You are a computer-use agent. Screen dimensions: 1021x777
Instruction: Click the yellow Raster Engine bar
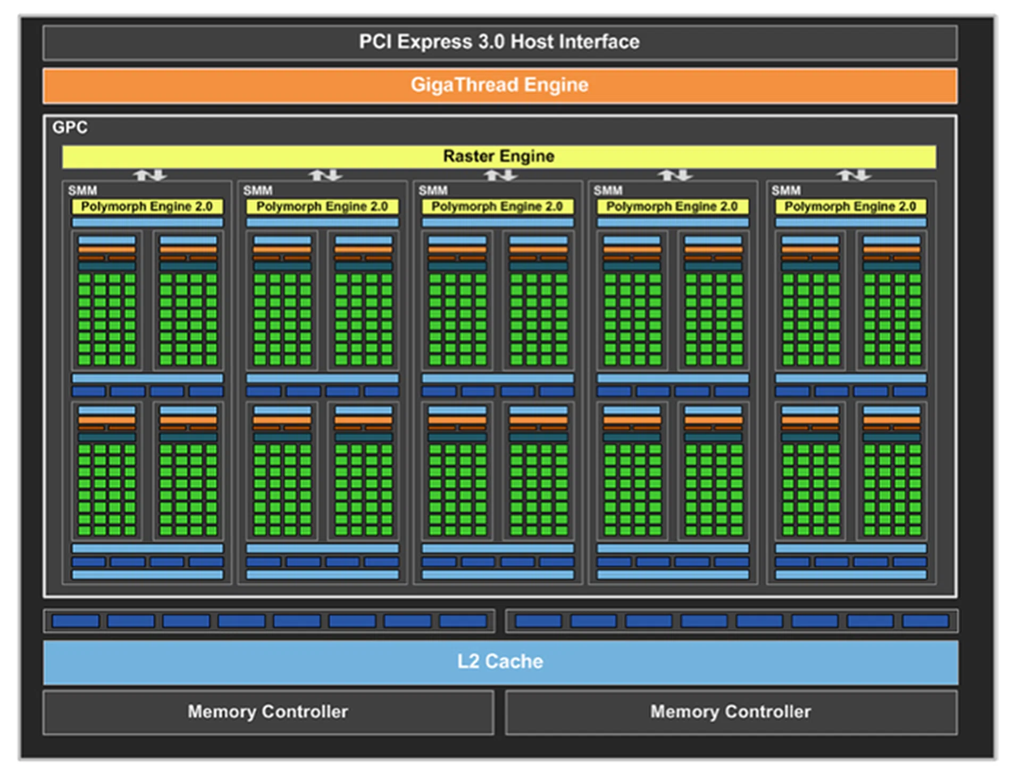(x=499, y=156)
